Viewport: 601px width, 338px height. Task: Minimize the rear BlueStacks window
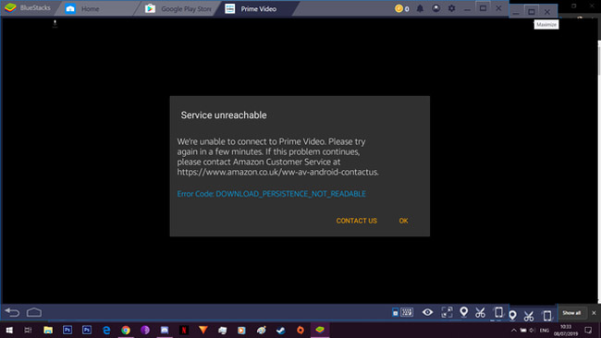[x=516, y=13]
